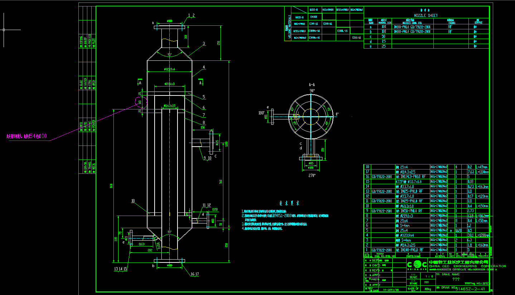This screenshot has width=515, height=295.
Task: Select mass value 38.1 in parts row 4
Action: (x=471, y=235)
